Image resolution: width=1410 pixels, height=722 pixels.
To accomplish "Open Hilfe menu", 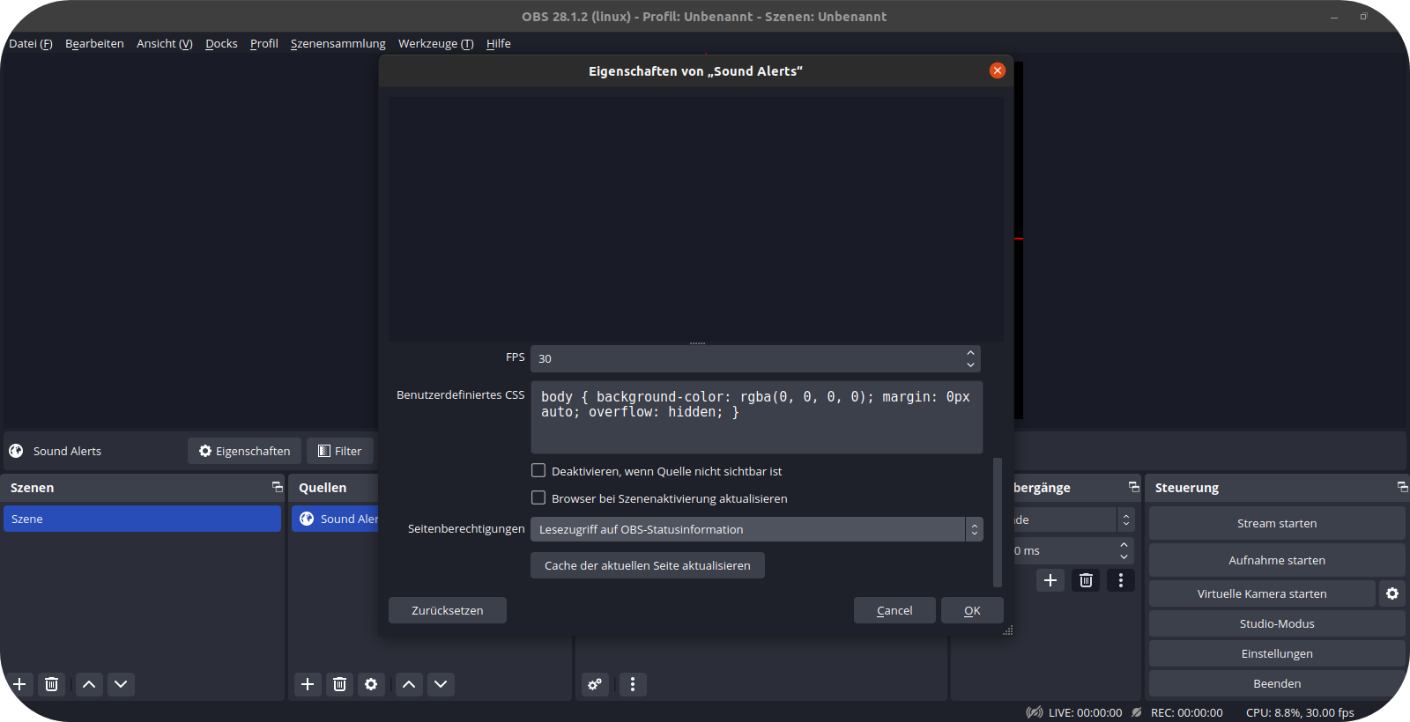I will pos(499,44).
